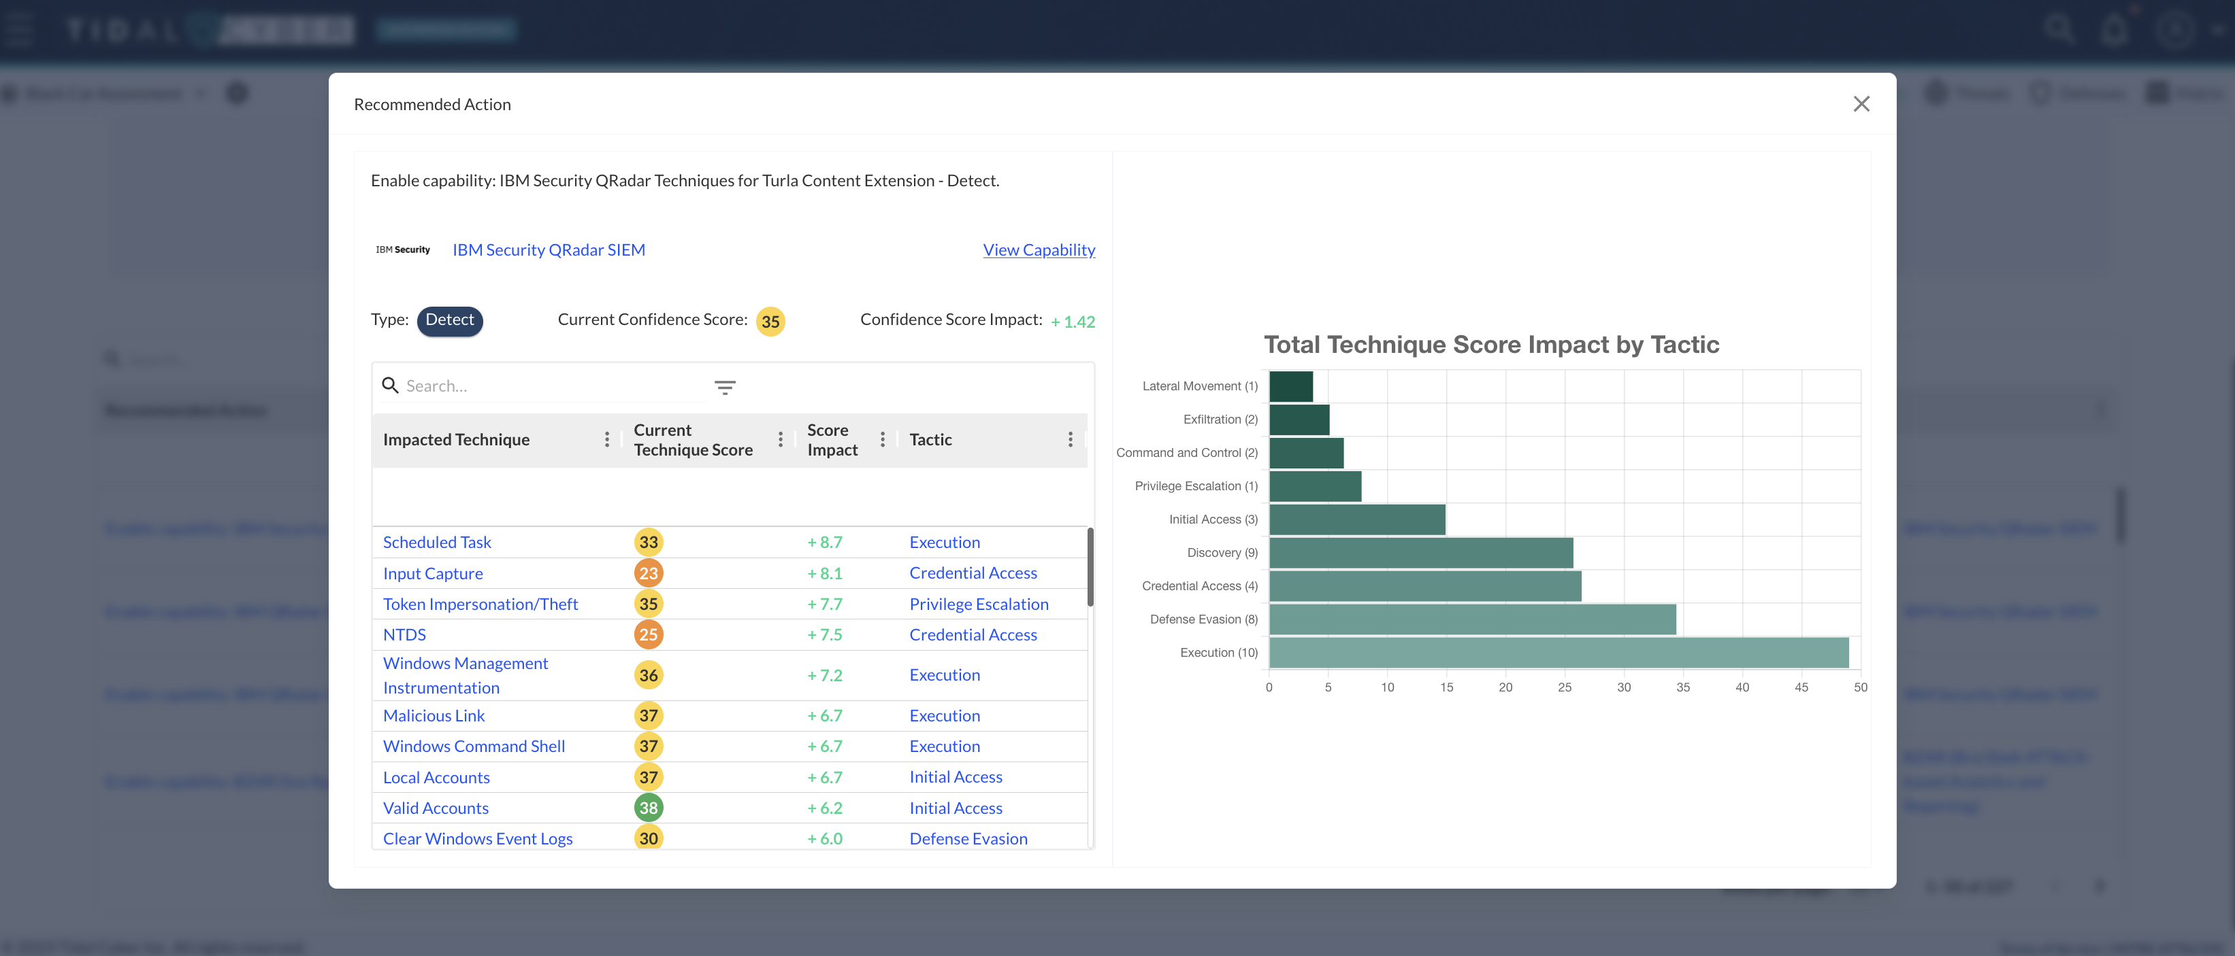Open Impacted Technique column menu
Viewport: 2235px width, 956px height.
point(606,439)
